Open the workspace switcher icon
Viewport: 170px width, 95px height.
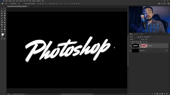click(164, 3)
